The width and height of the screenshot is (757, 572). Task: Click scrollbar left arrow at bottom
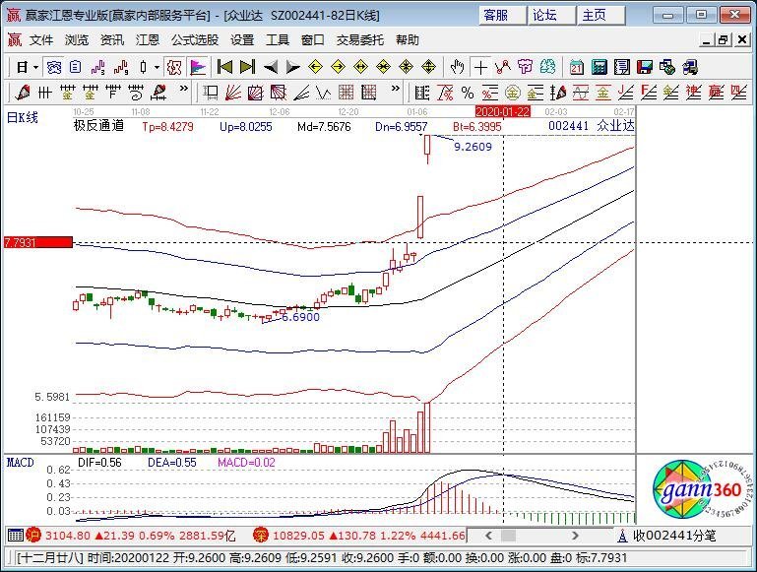[x=488, y=536]
